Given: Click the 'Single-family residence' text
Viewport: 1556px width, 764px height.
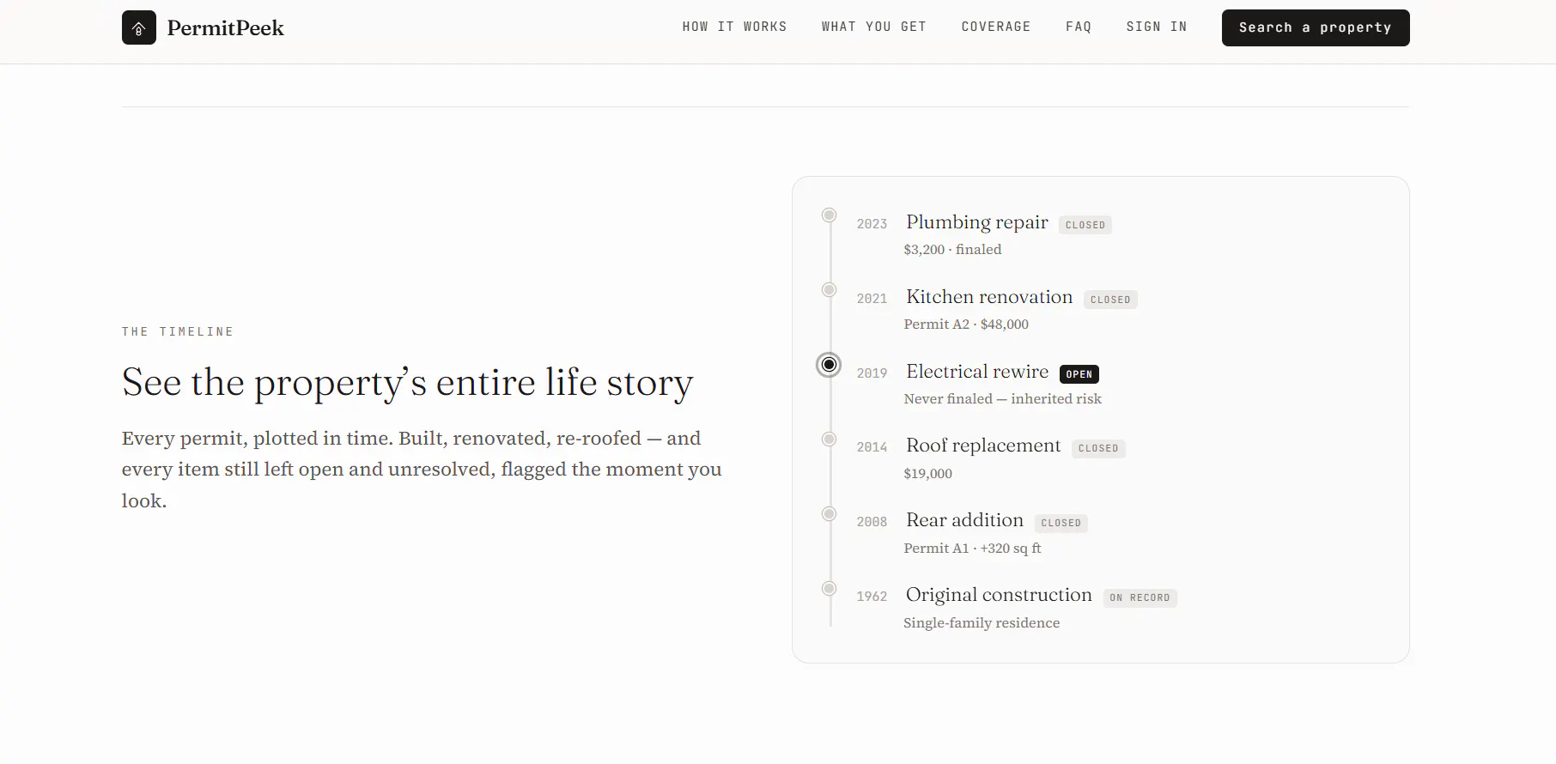Looking at the screenshot, I should tap(982, 623).
